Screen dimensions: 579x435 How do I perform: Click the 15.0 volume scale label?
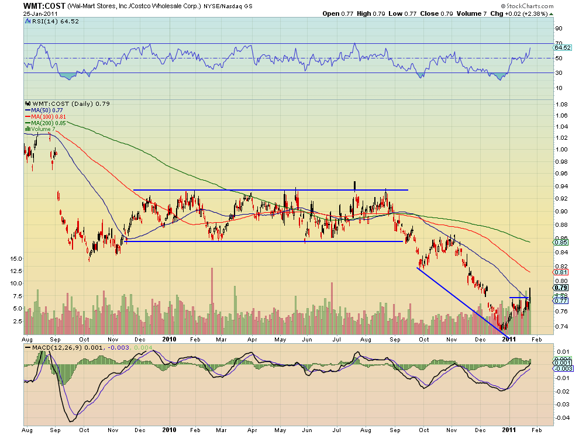pyautogui.click(x=16, y=259)
